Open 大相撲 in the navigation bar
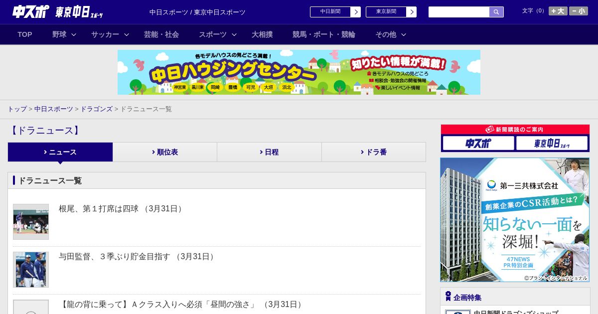 click(x=262, y=34)
